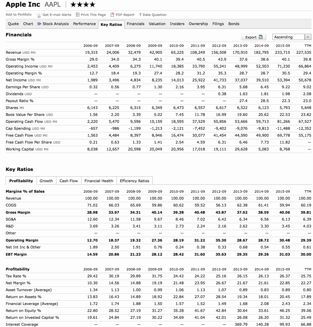Click PDF Report link text
Image resolution: width=313 pixels, height=327 pixels.
click(x=125, y=15)
